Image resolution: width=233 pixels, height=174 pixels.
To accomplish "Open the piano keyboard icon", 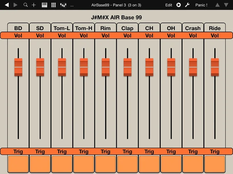I will pyautogui.click(x=44, y=5).
